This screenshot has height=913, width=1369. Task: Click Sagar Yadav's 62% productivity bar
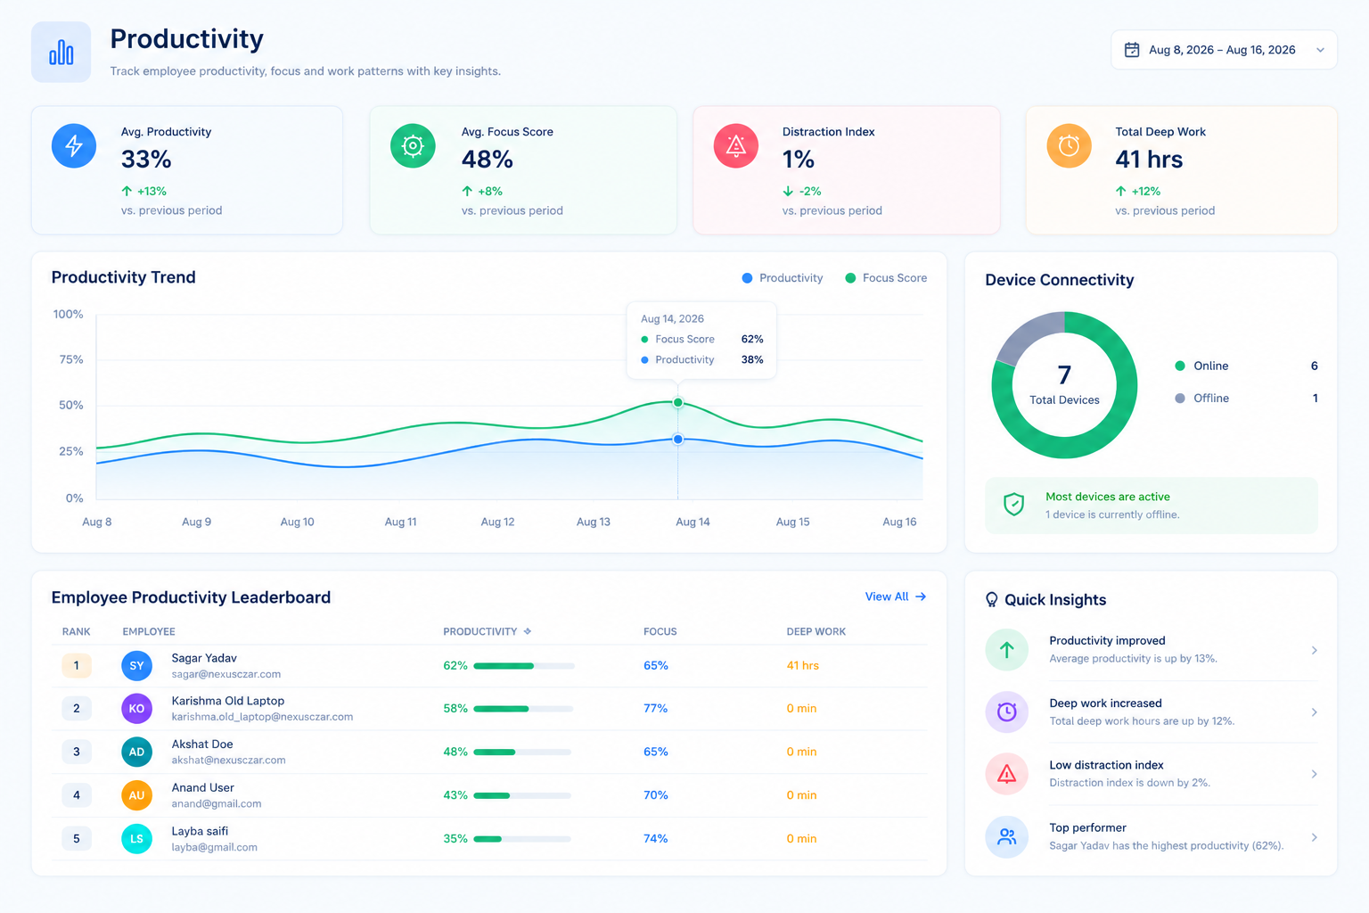tap(523, 666)
